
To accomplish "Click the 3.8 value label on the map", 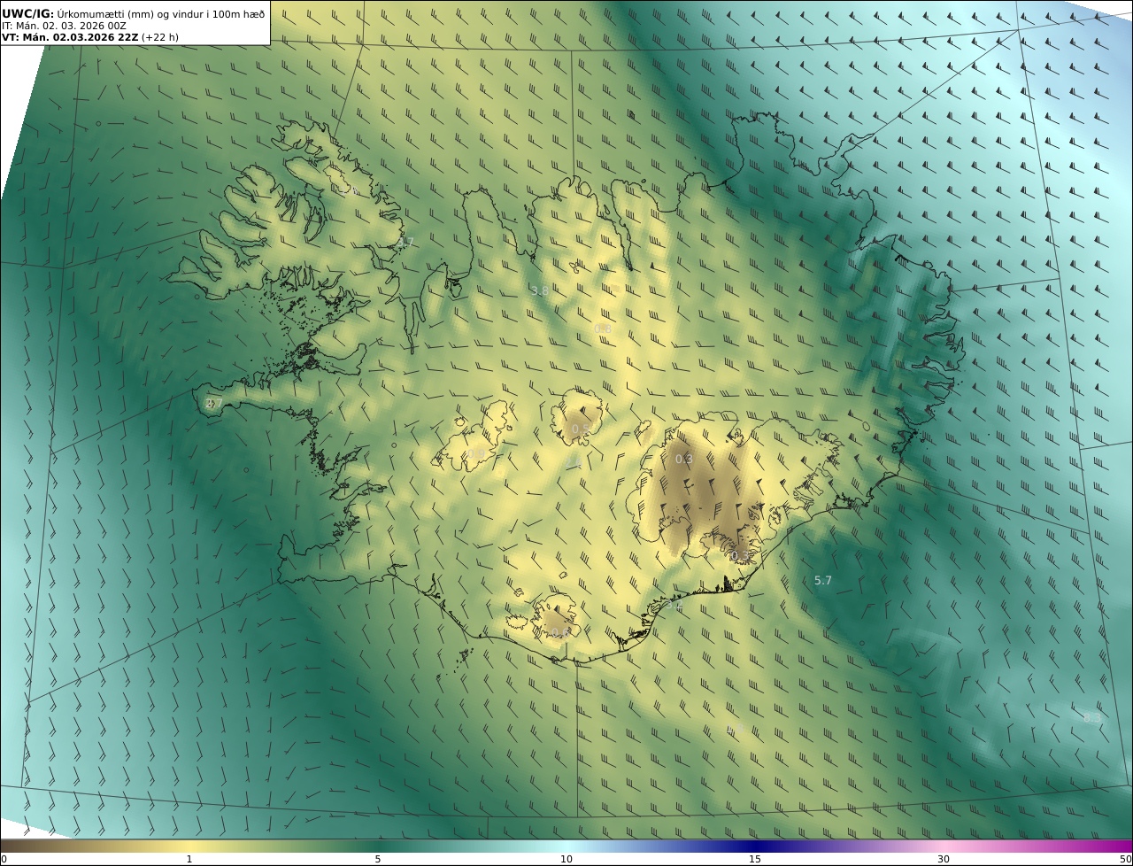I will (x=539, y=290).
